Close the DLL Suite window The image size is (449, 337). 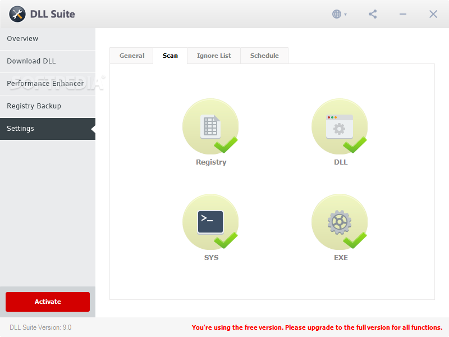click(x=433, y=14)
